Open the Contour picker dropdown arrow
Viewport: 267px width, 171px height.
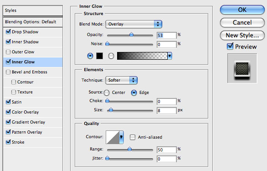121,137
